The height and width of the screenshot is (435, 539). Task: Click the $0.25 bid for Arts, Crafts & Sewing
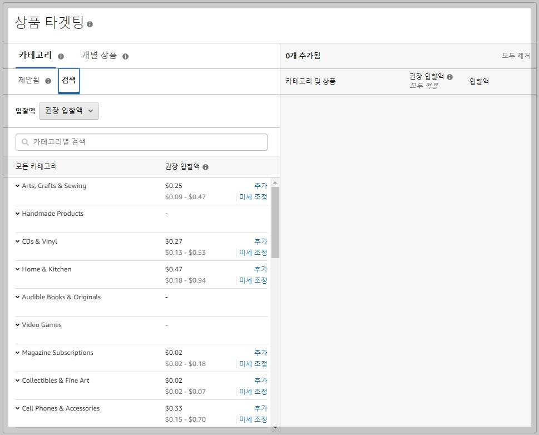(x=174, y=186)
